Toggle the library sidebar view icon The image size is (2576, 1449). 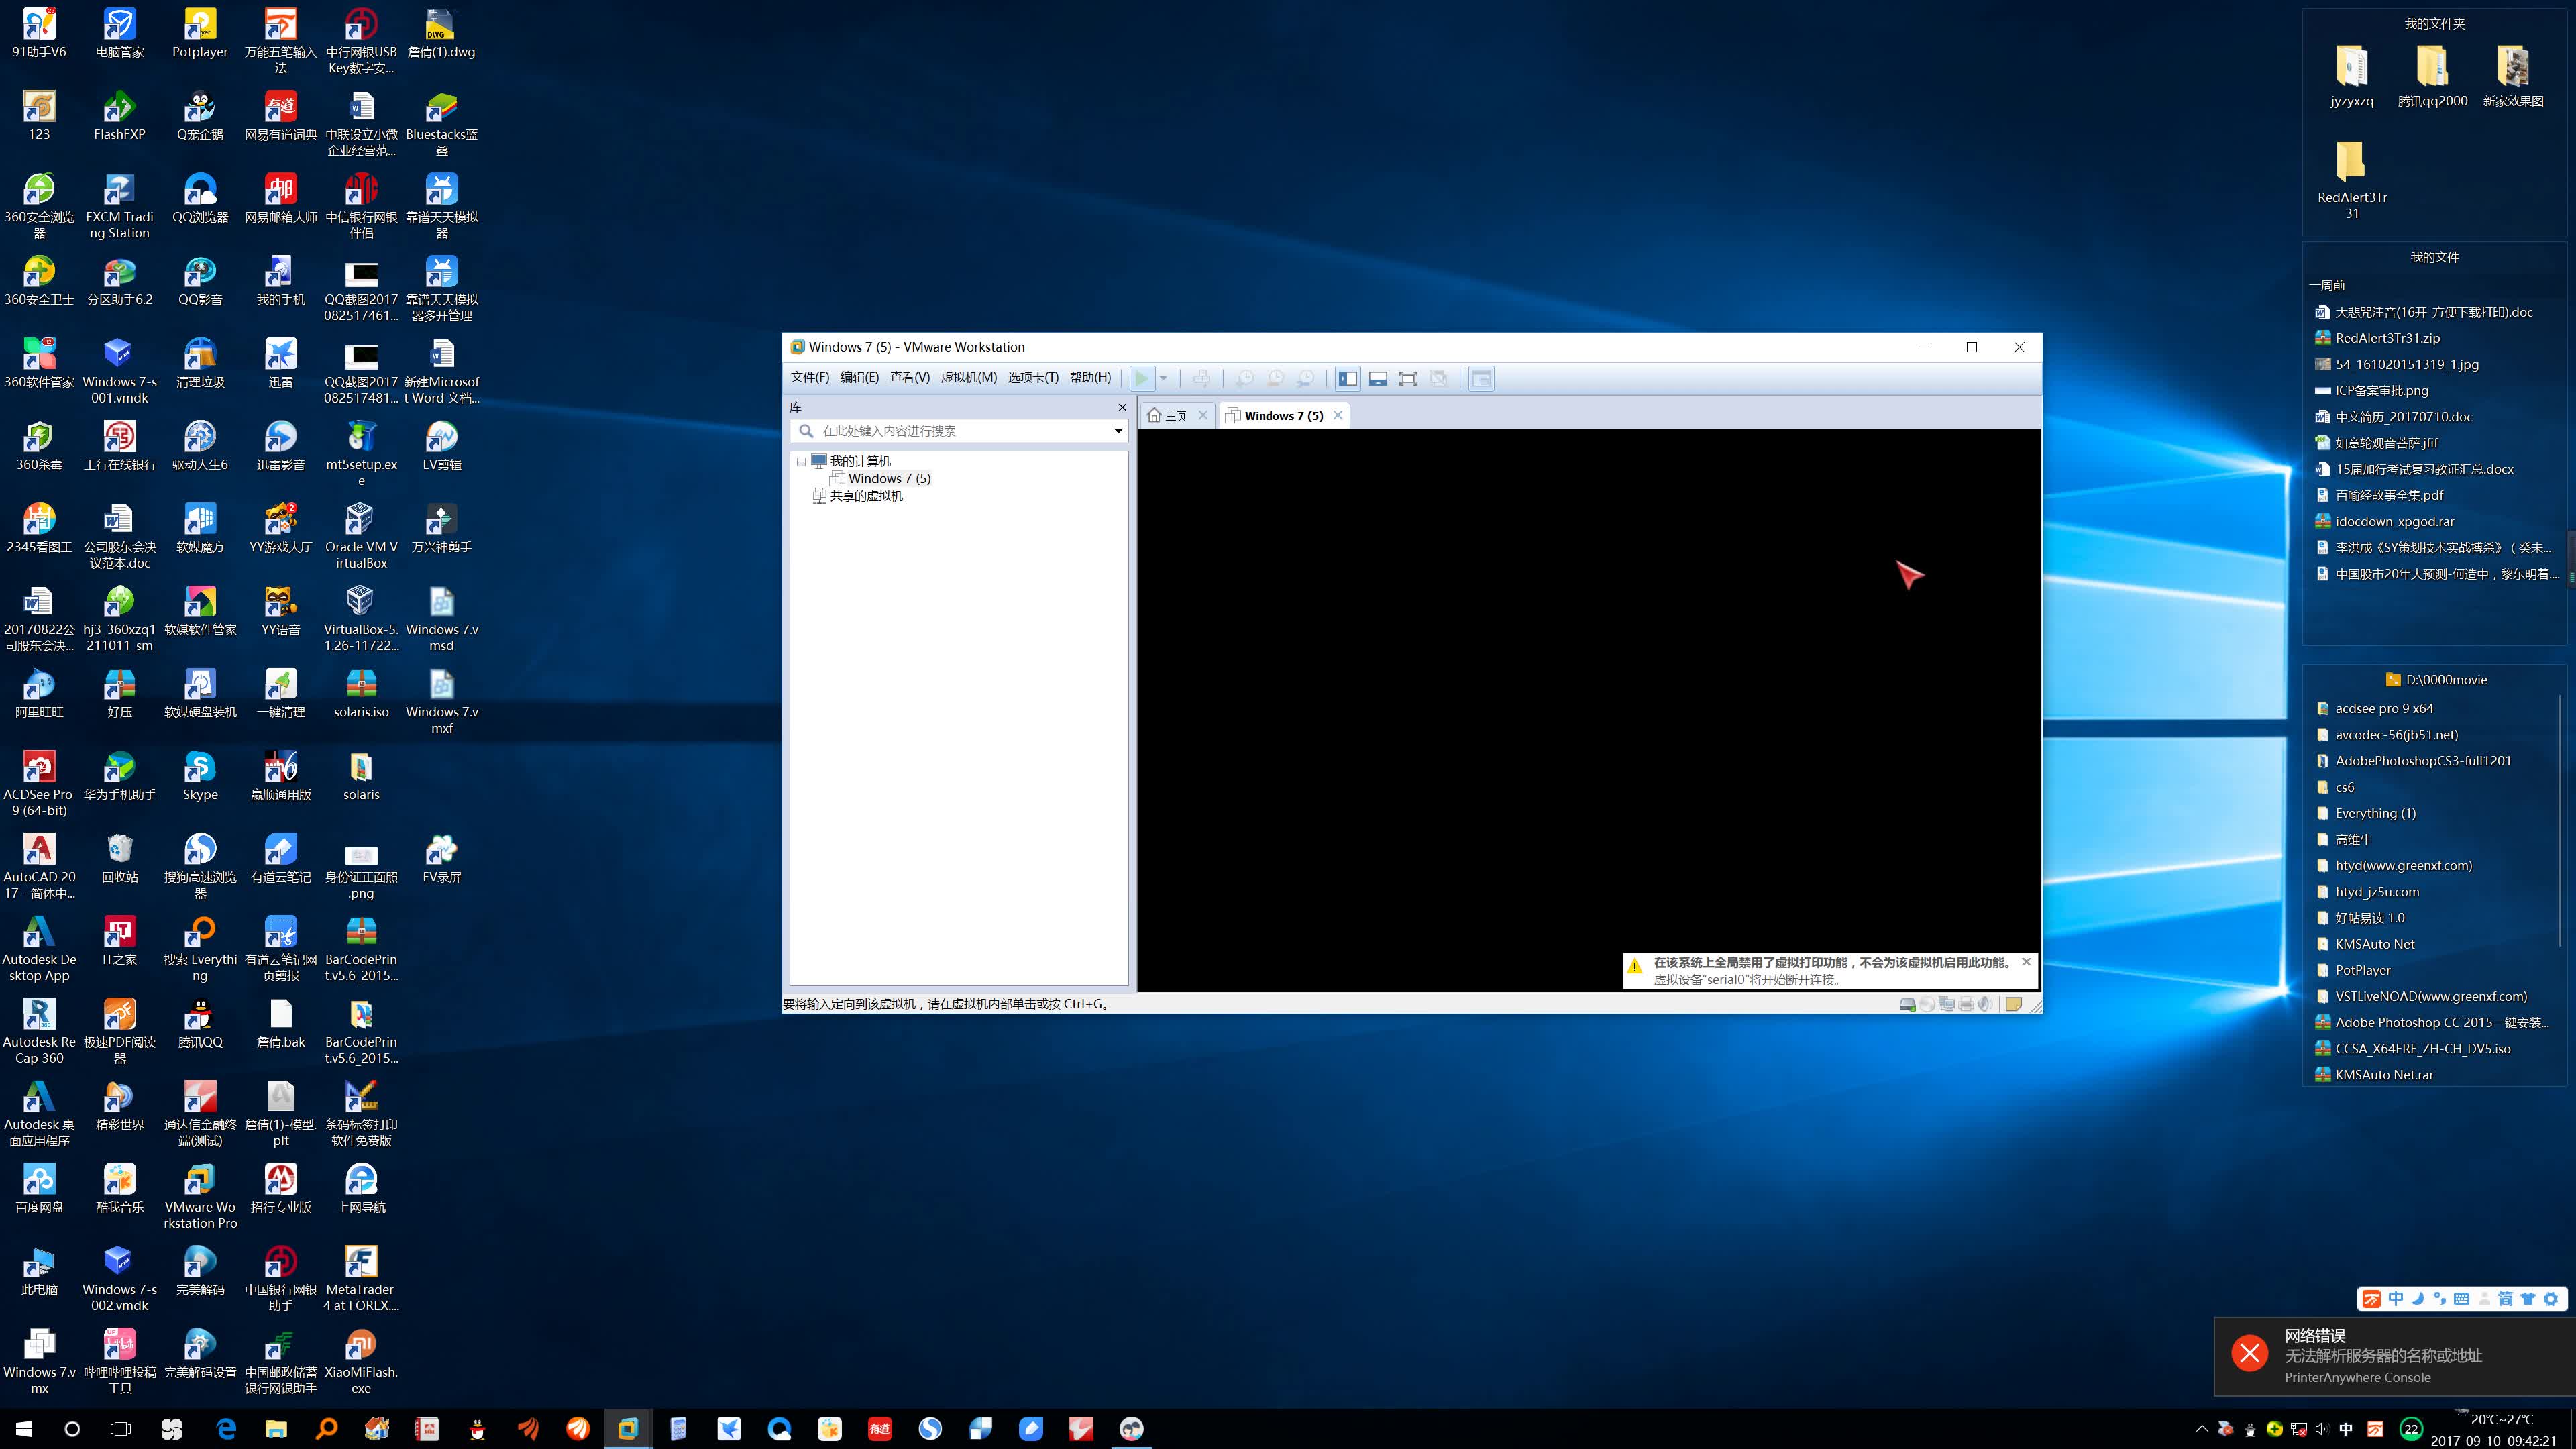pos(1348,378)
